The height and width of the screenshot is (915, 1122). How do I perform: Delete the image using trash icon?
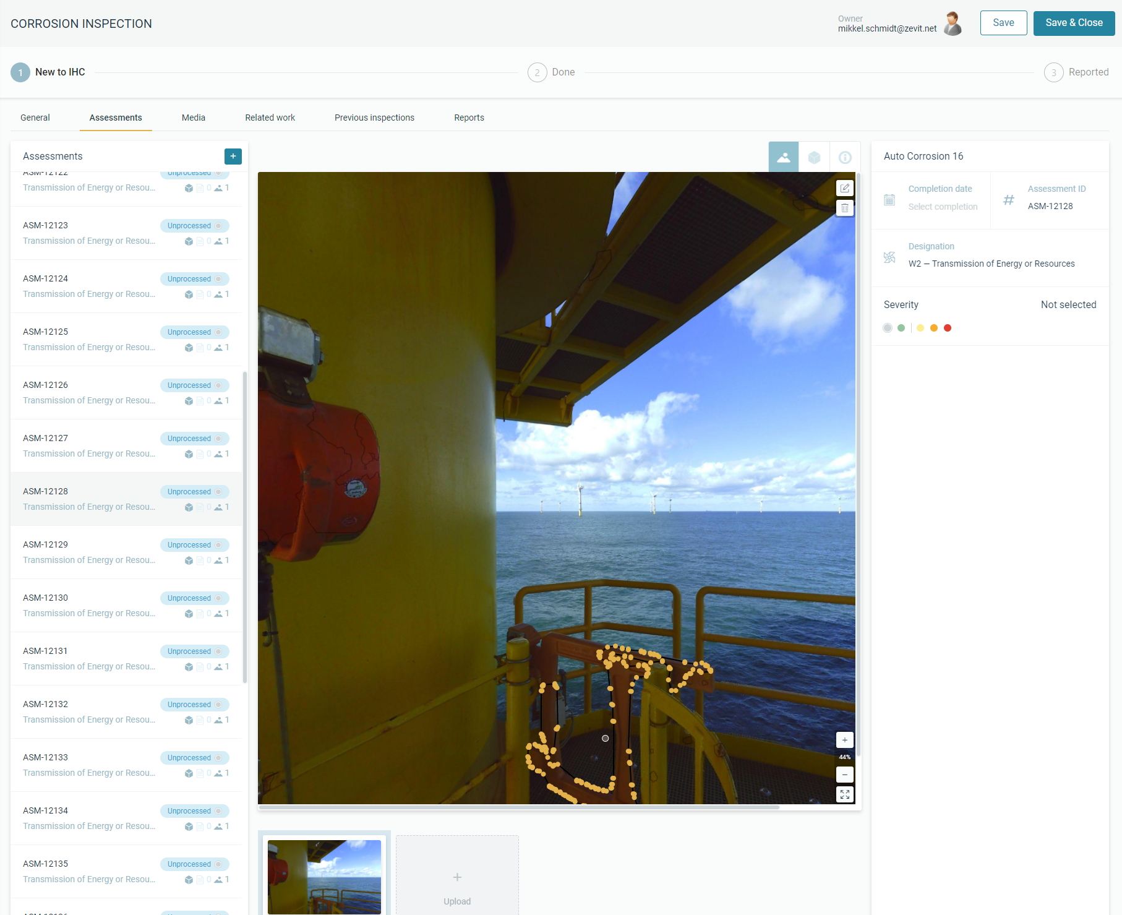tap(844, 208)
